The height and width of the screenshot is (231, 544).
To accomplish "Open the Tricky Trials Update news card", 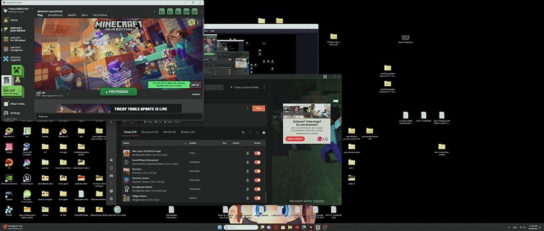I will click(119, 109).
